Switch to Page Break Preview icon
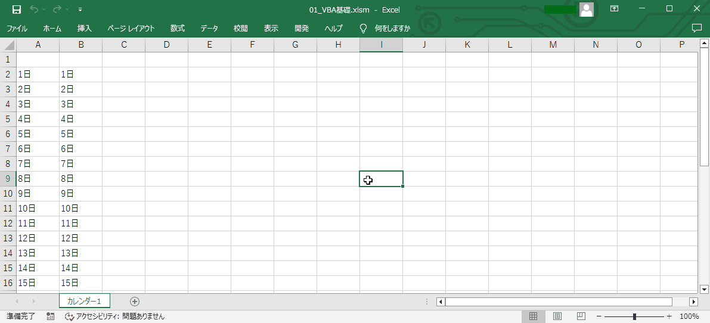This screenshot has width=710, height=323. point(581,316)
